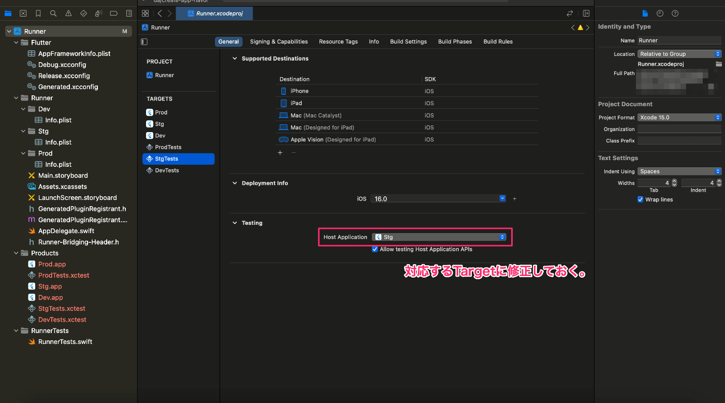Switch to the General tab
This screenshot has height=403, width=725.
pyautogui.click(x=228, y=41)
